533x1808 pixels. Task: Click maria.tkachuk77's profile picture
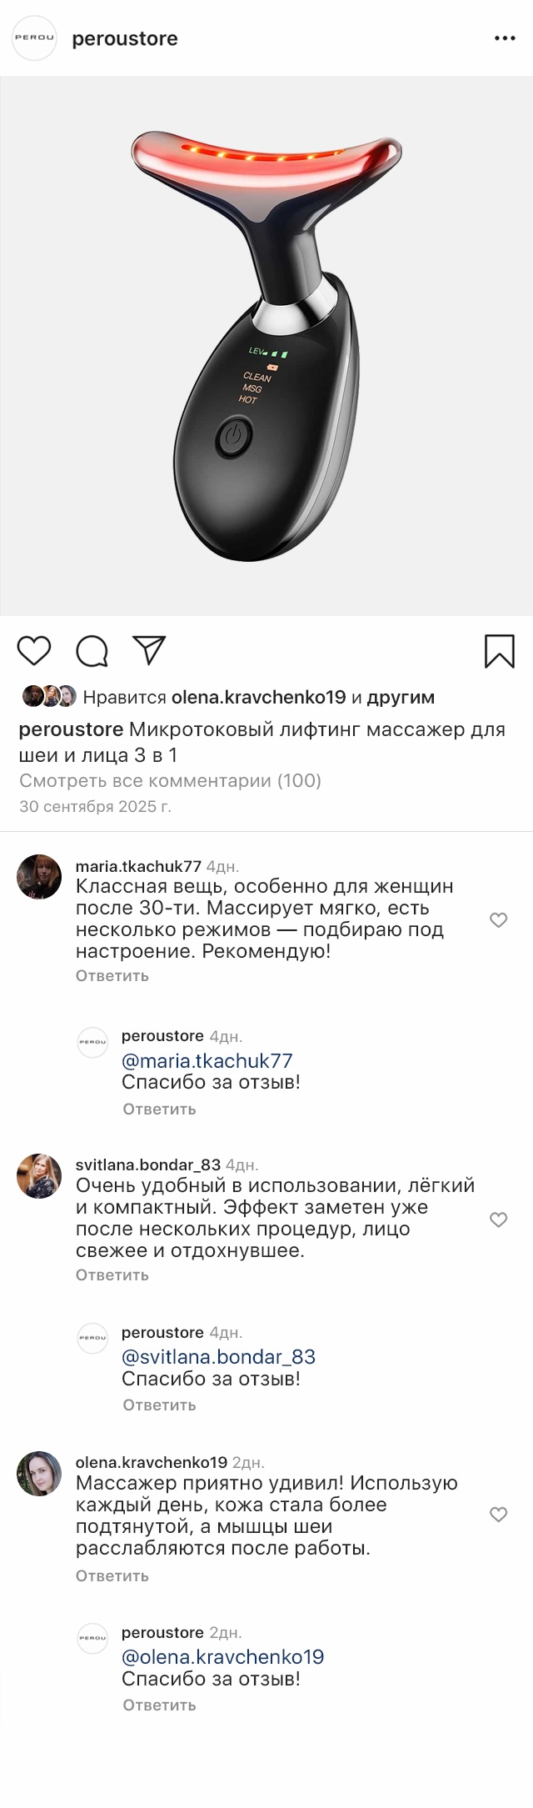(39, 876)
